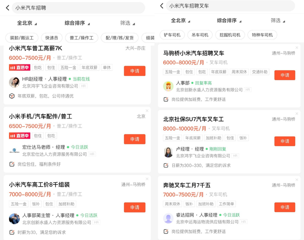Toggle the 快递员 filter chip
This screenshot has width=304, height=240.
coord(52,38)
